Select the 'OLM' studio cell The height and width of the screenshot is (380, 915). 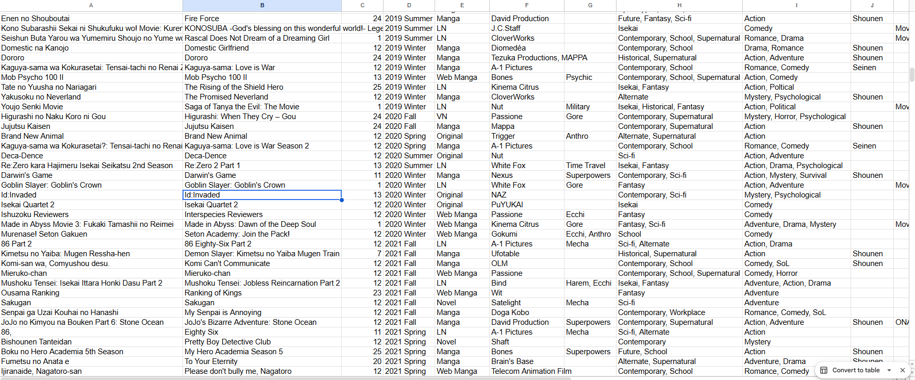point(527,263)
